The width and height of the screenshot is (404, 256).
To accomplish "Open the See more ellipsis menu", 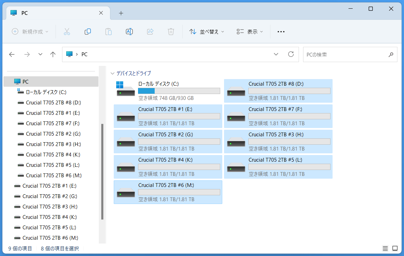I will point(281,32).
